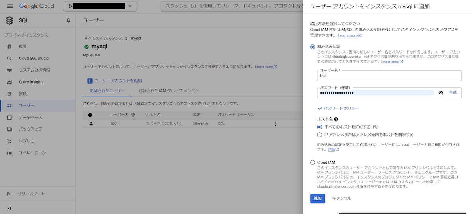The width and height of the screenshot is (473, 214).
Task: Choose IP アドレスまたはアドレス範囲 restriction option
Action: click(x=320, y=135)
